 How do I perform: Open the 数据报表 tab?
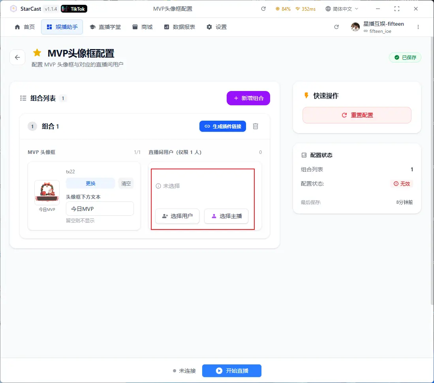pos(180,27)
